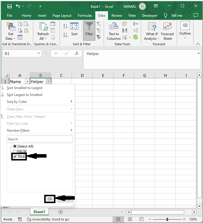Run Flash Fill
This screenshot has height=223, width=203.
pos(124,24)
